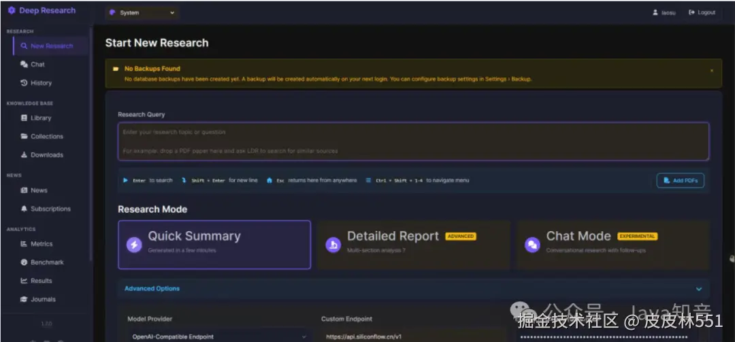Select the Quick Summary research mode
Viewport: 735px width, 342px height.
pos(214,245)
